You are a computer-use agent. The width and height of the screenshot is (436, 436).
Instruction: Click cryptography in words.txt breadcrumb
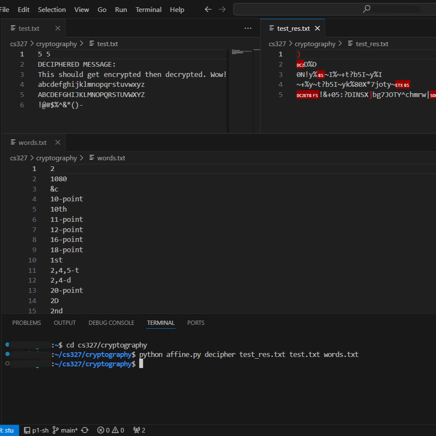tap(56, 158)
